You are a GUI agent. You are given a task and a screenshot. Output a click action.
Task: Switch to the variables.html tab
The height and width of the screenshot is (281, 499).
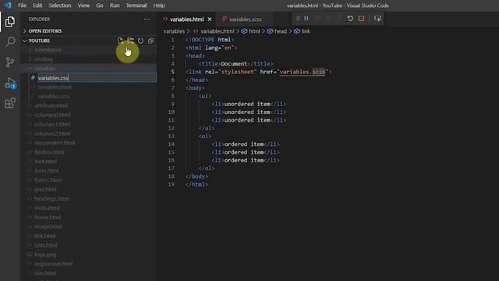(186, 20)
